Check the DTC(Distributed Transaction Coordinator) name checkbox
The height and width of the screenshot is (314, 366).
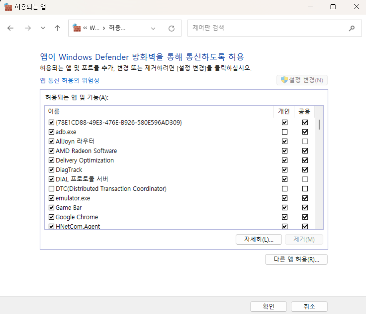click(x=51, y=189)
